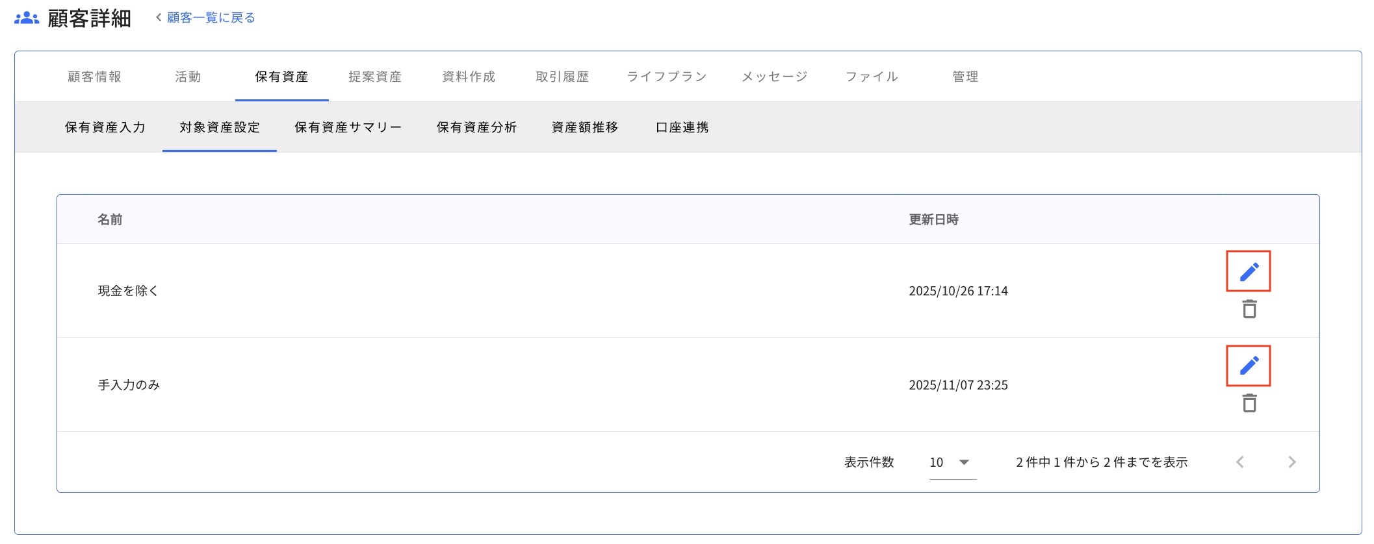The height and width of the screenshot is (544, 1374).
Task: Go to the ライフプラン tab
Action: (x=667, y=77)
